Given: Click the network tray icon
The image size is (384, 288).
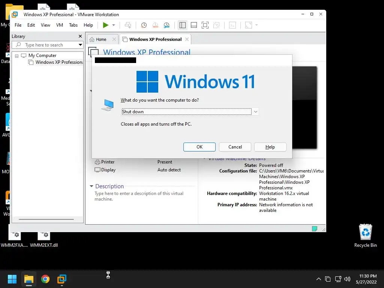Looking at the screenshot, I should pos(338,279).
